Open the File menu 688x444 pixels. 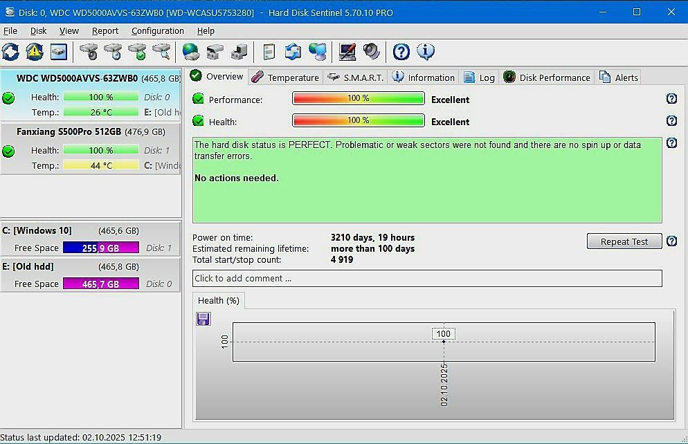tap(10, 30)
